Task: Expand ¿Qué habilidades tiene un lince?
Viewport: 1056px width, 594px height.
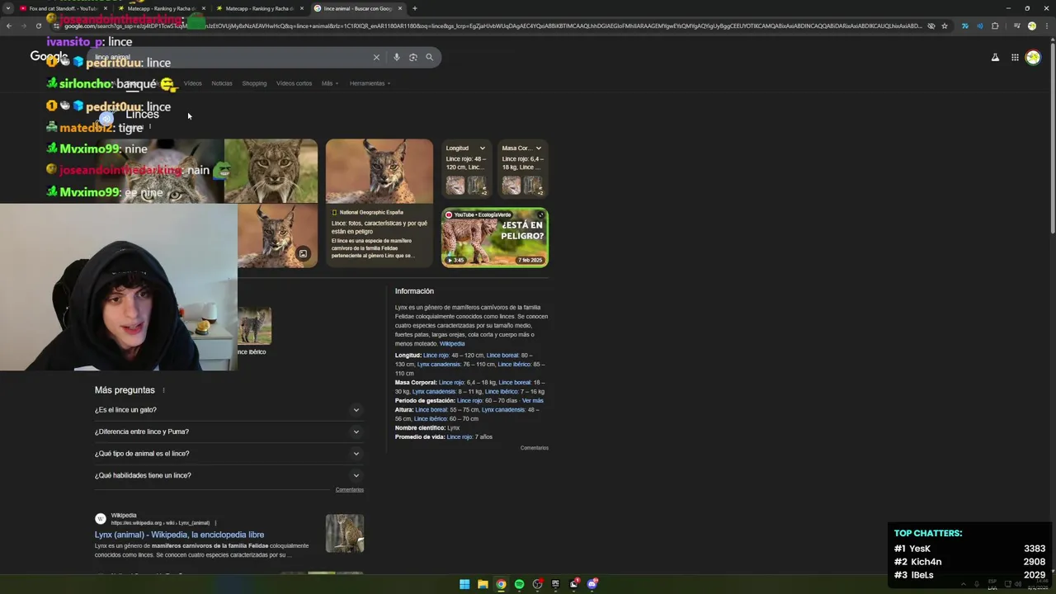Action: 229,475
